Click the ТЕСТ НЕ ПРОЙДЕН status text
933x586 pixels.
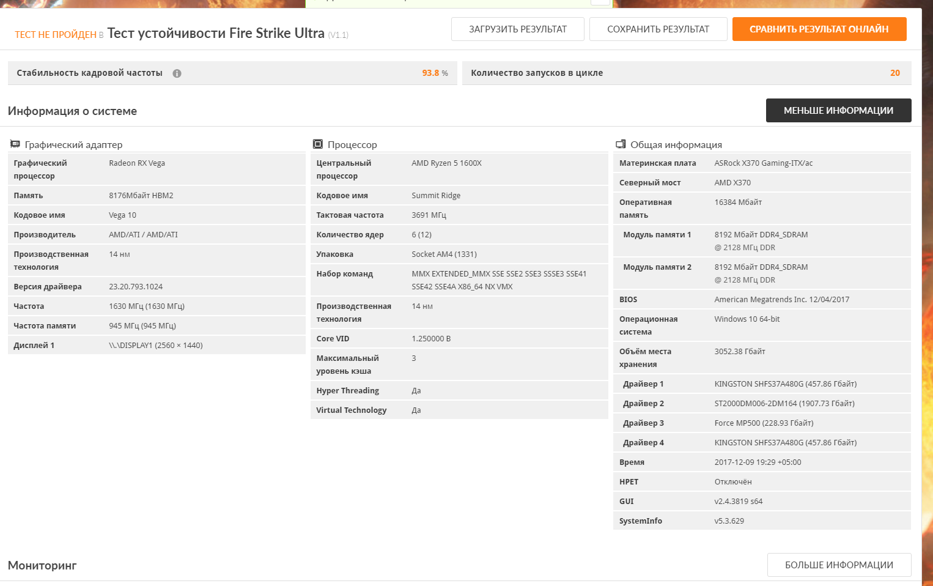[56, 35]
